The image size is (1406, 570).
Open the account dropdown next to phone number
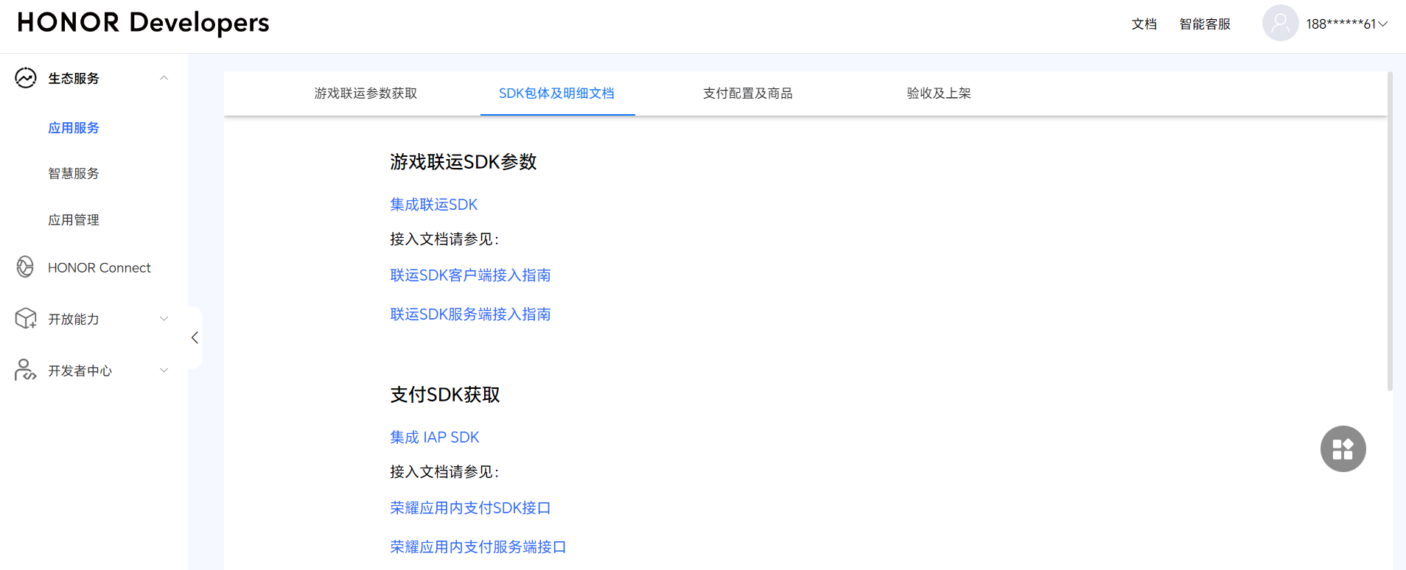click(1383, 24)
